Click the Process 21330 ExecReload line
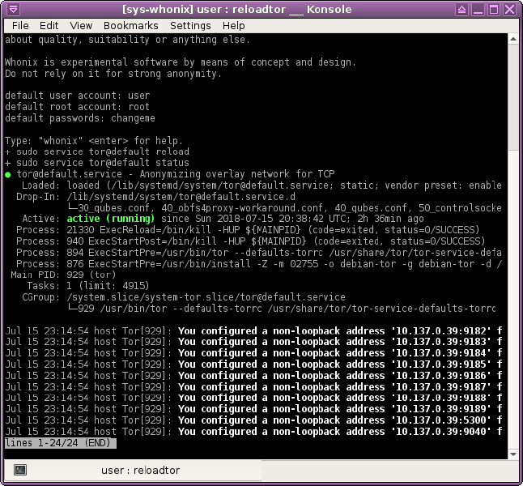 (x=248, y=230)
